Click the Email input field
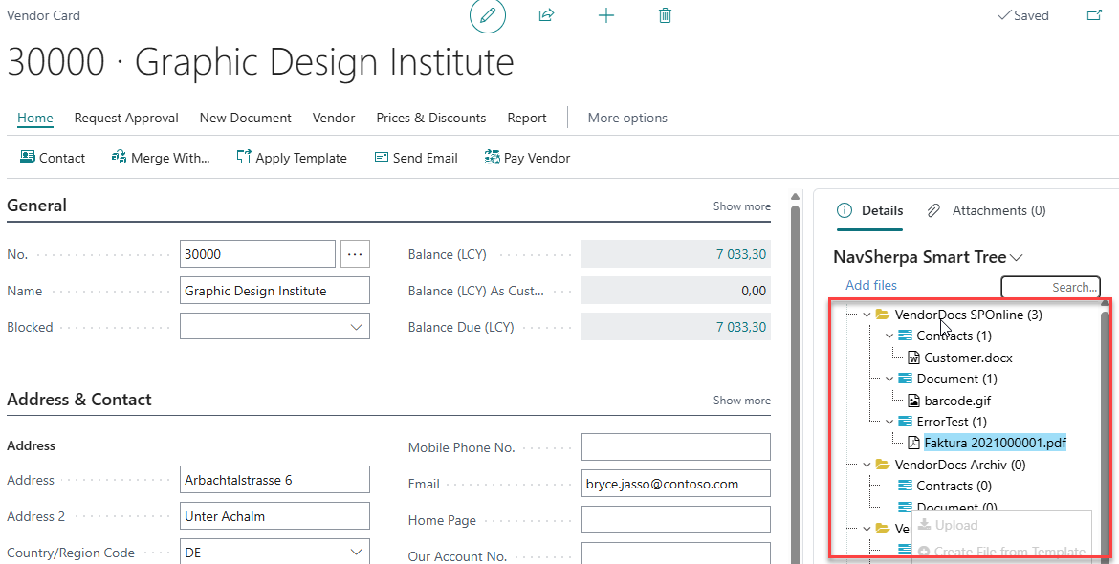 click(x=675, y=484)
